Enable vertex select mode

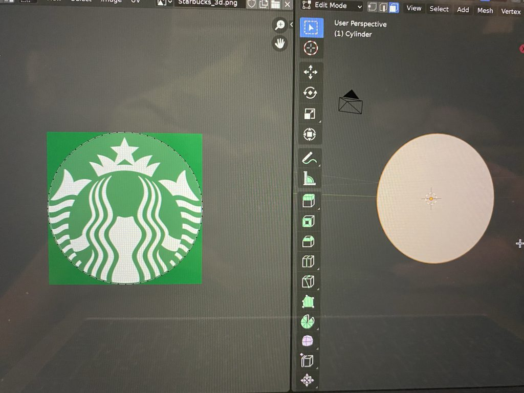pos(372,7)
